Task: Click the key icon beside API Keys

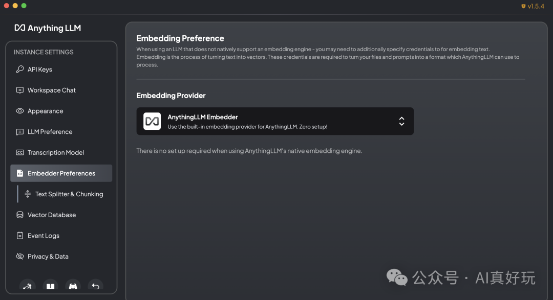Action: pyautogui.click(x=20, y=70)
